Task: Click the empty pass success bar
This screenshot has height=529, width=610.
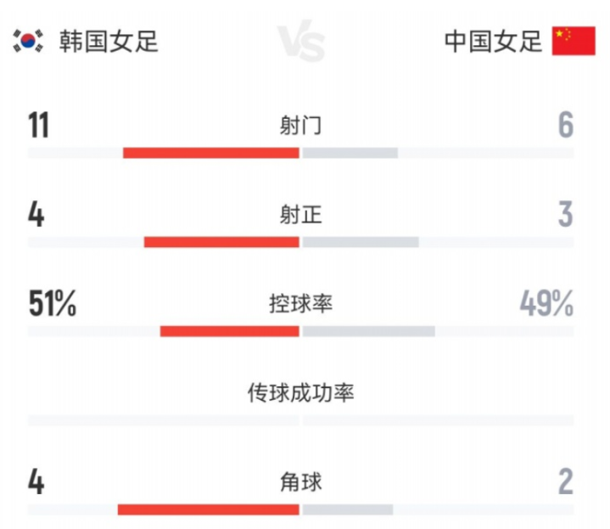Action: click(x=300, y=420)
